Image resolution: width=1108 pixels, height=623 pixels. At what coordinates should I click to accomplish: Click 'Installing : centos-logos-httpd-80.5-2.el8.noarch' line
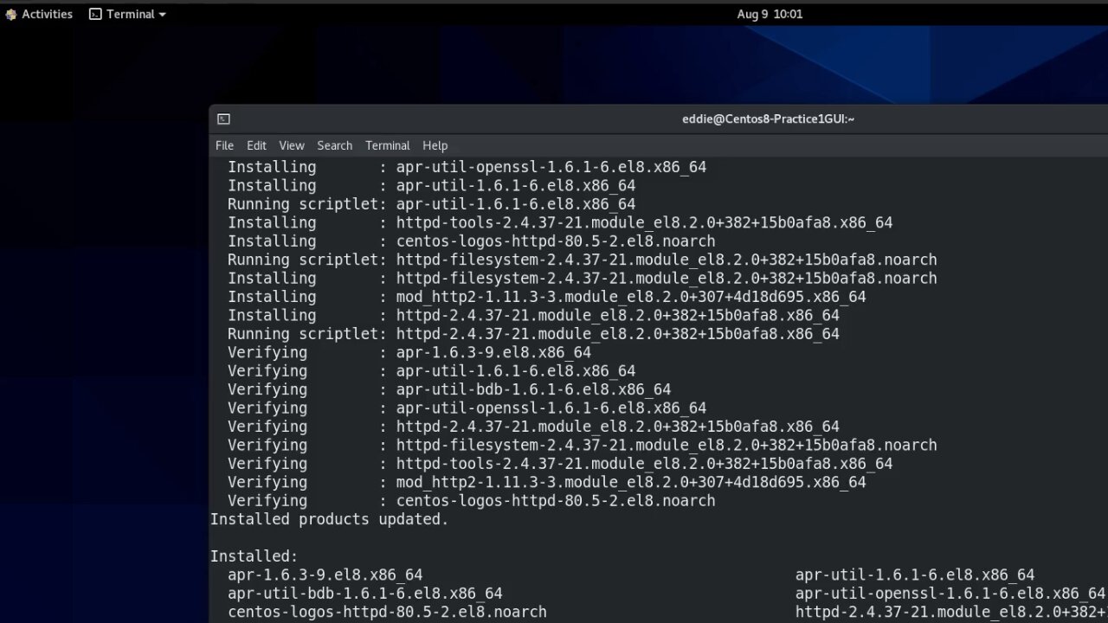[471, 241]
